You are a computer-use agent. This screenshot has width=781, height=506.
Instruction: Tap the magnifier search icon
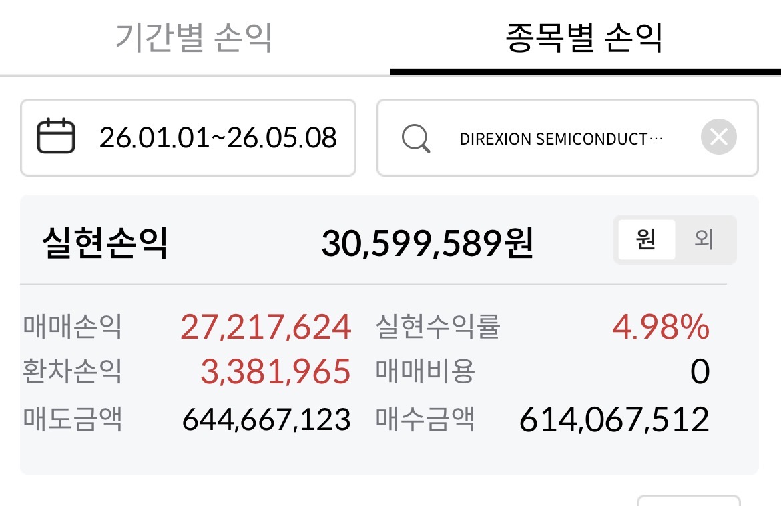click(x=416, y=138)
